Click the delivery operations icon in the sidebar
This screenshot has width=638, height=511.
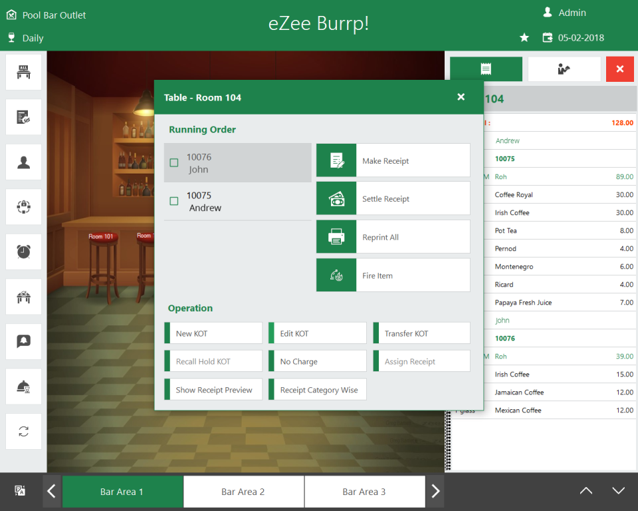pos(23,206)
